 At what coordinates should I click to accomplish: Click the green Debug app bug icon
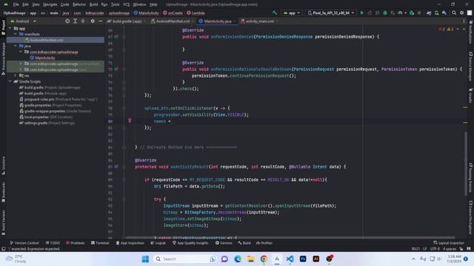385,13
